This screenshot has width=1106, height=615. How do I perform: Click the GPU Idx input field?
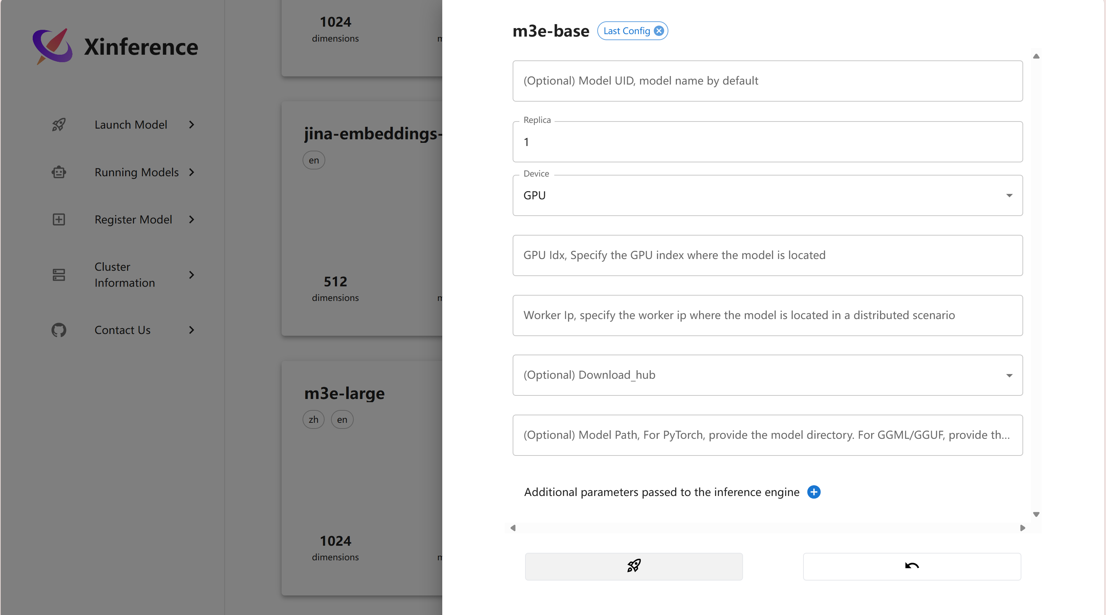[768, 255]
